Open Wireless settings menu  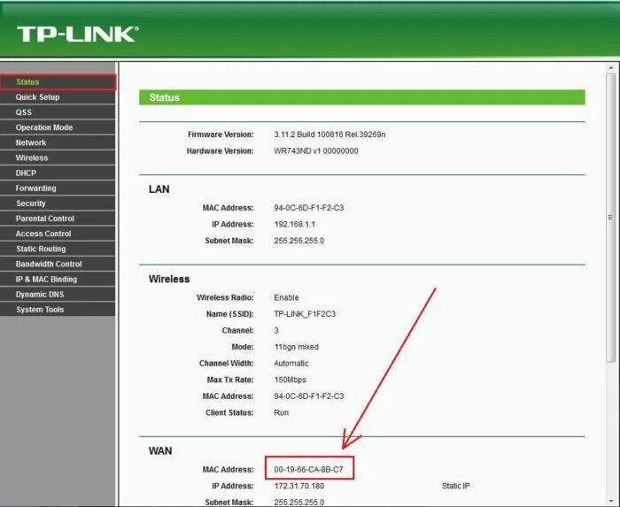[58, 158]
